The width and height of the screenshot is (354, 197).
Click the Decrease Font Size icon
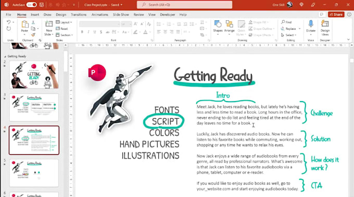pos(142,24)
